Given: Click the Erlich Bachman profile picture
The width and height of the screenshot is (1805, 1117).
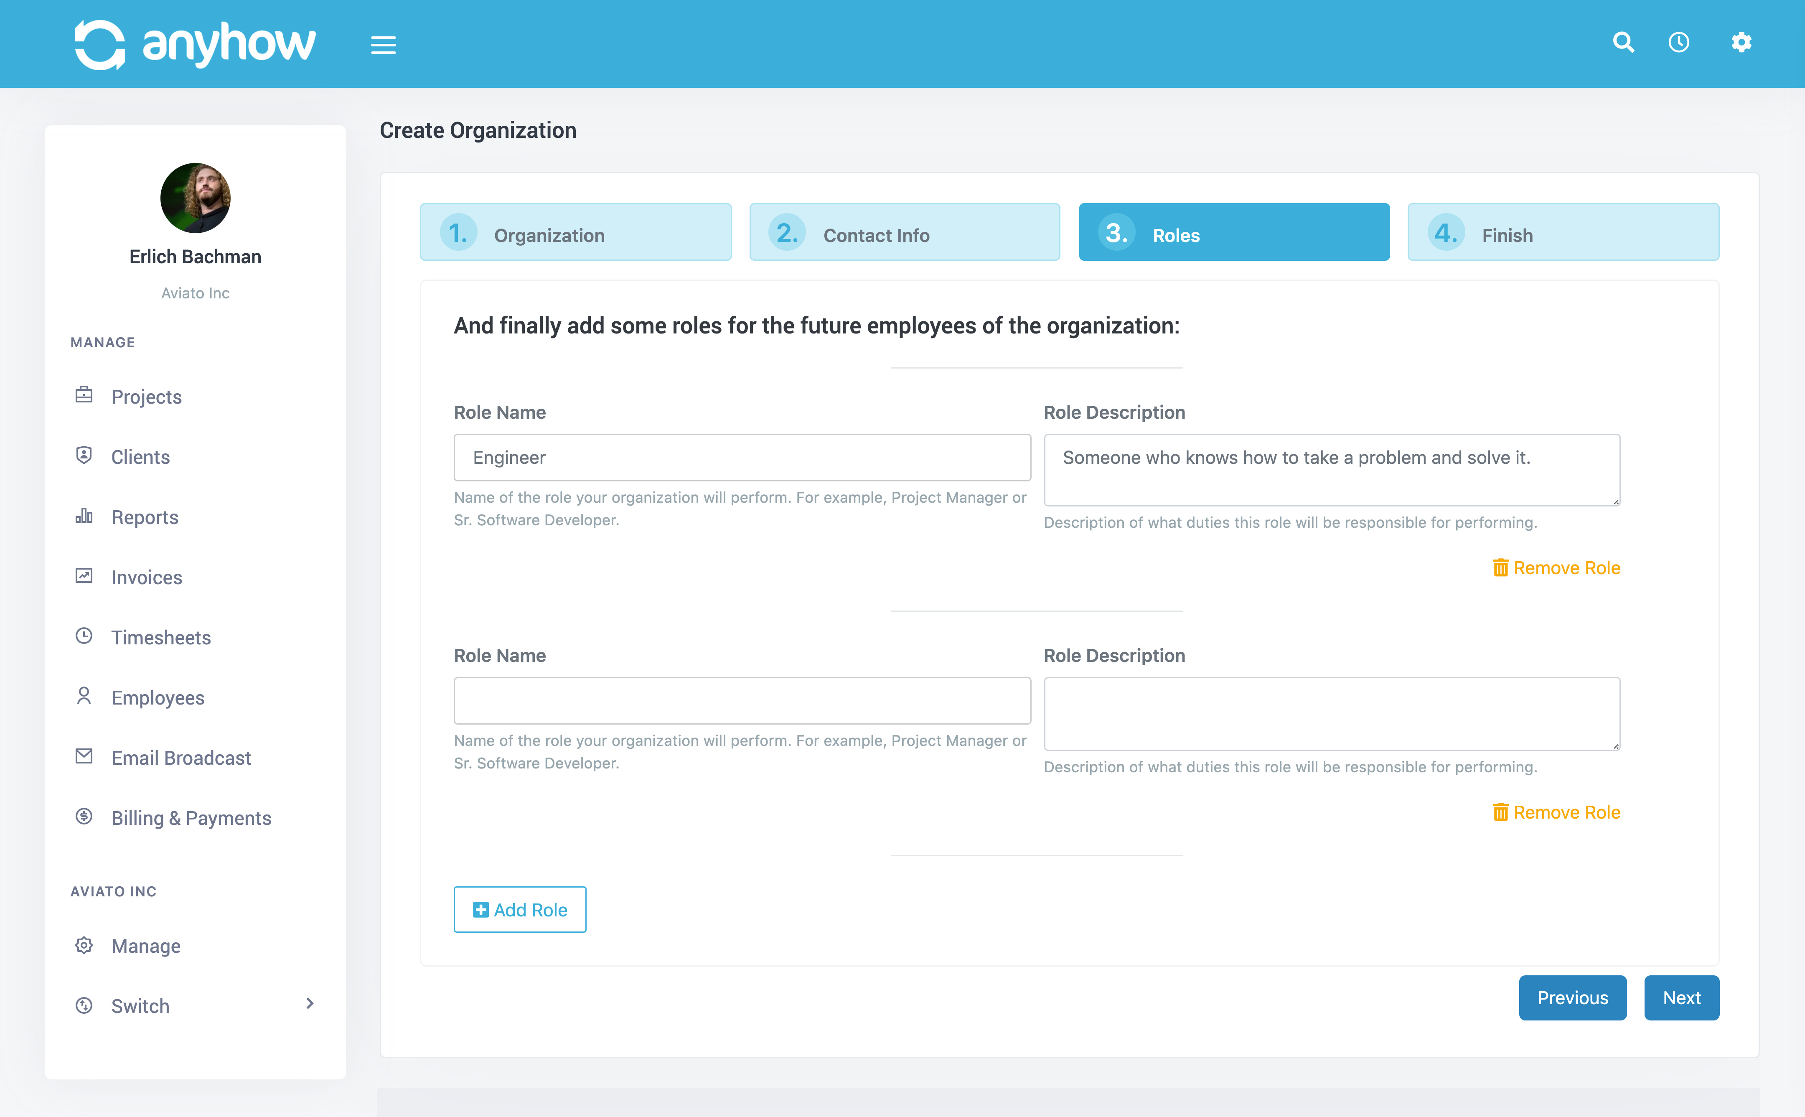Looking at the screenshot, I should click(x=196, y=200).
